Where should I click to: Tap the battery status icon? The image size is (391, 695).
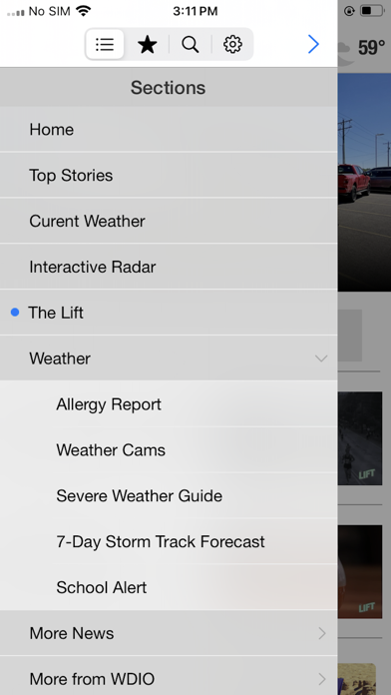(x=371, y=11)
